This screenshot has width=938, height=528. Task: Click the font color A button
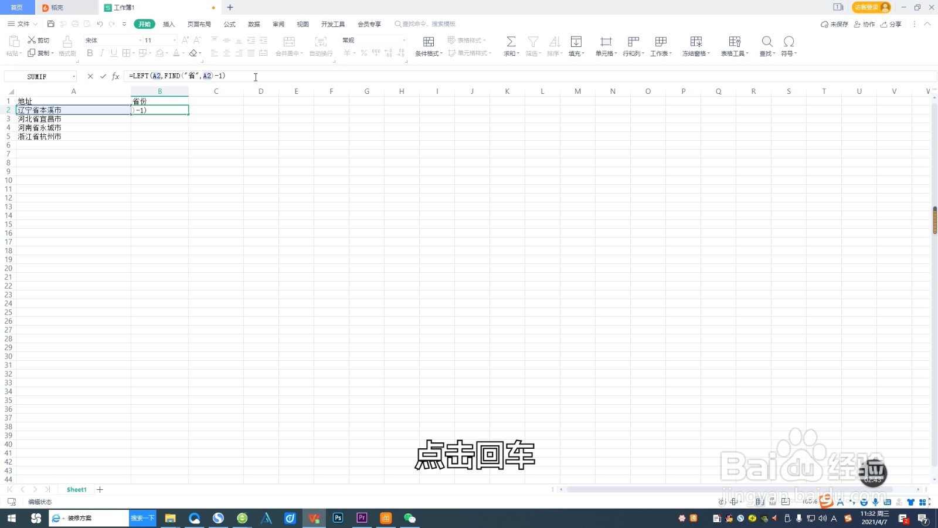(x=176, y=53)
